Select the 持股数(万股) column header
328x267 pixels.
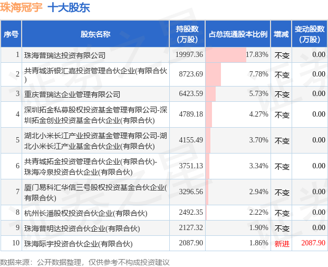tap(187, 34)
